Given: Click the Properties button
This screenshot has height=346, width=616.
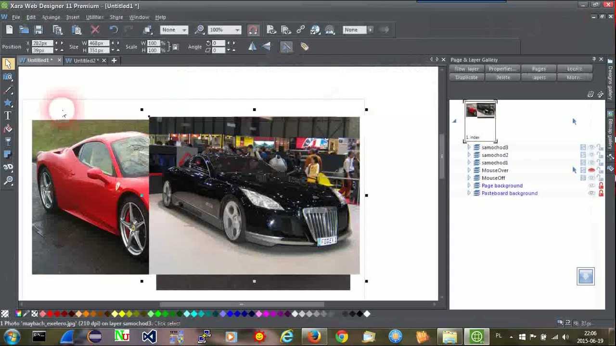Looking at the screenshot, I should click(x=502, y=69).
